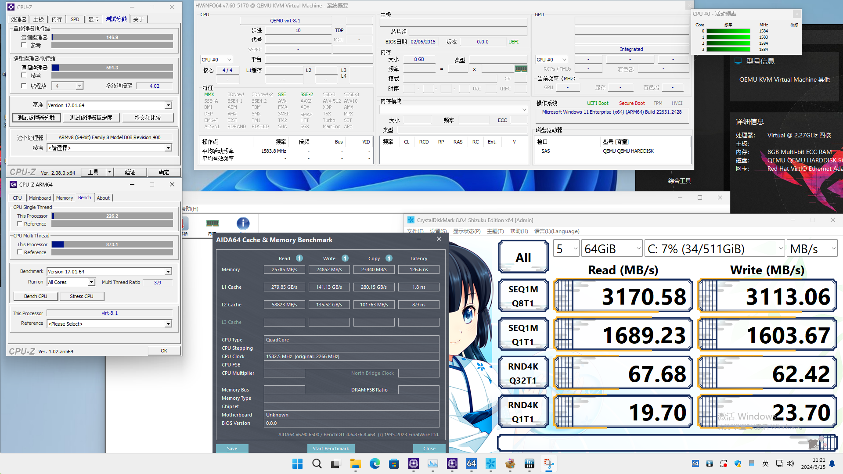Open the 内存模块 dropdown in HWiNFO
The height and width of the screenshot is (474, 843).
(454, 109)
